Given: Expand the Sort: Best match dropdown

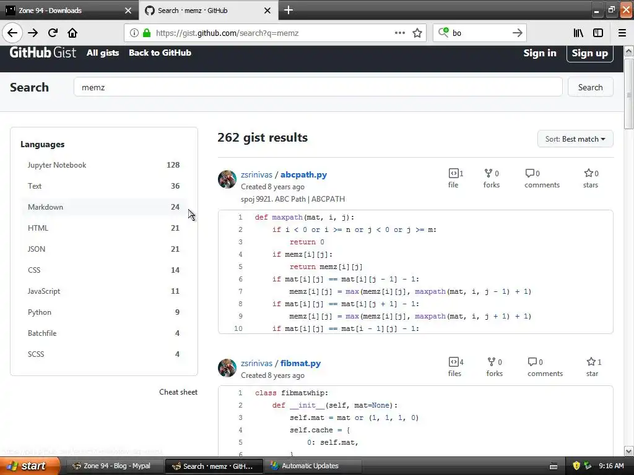Looking at the screenshot, I should pyautogui.click(x=575, y=139).
